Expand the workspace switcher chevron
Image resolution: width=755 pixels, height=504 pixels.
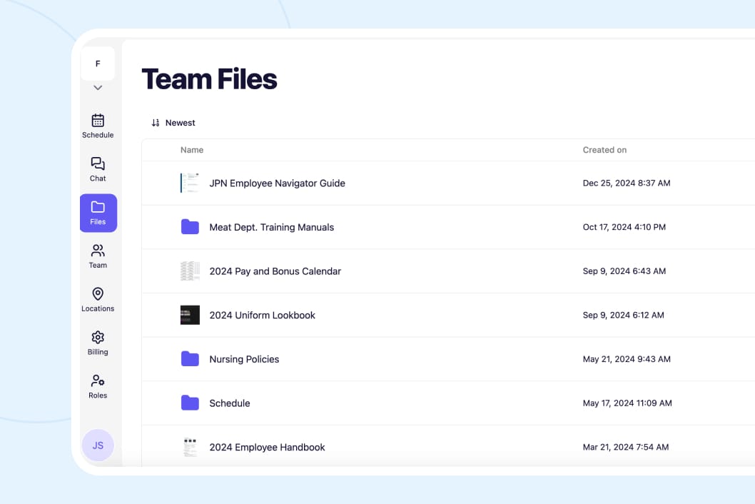98,88
